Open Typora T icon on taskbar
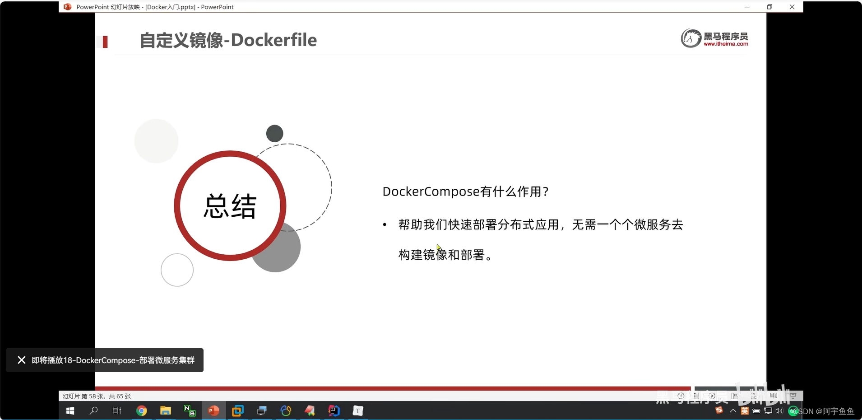Viewport: 862px width, 420px height. point(358,411)
